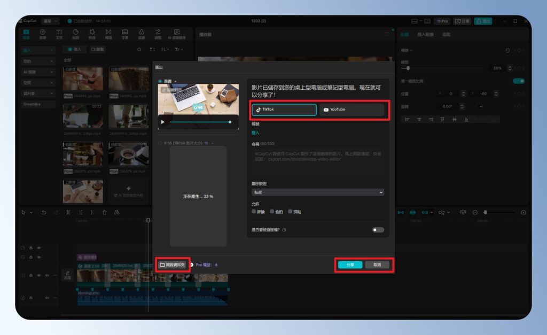Click the reset transform icon in the right panel

507,50
